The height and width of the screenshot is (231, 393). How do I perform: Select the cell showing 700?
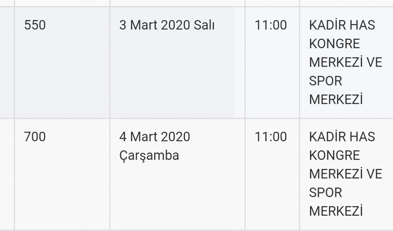tap(62, 174)
